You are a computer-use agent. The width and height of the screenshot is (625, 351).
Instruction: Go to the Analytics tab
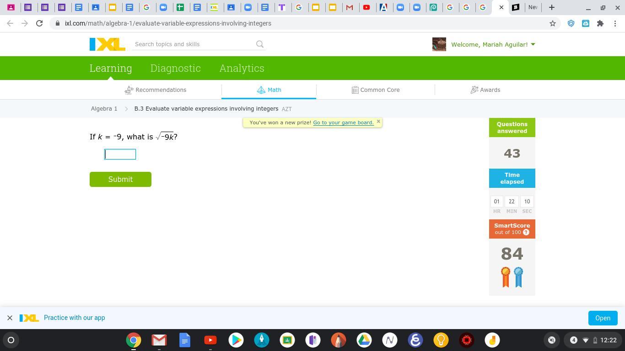click(242, 68)
